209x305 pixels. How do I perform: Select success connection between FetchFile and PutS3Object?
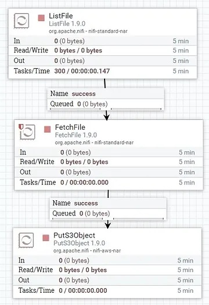click(x=108, y=209)
